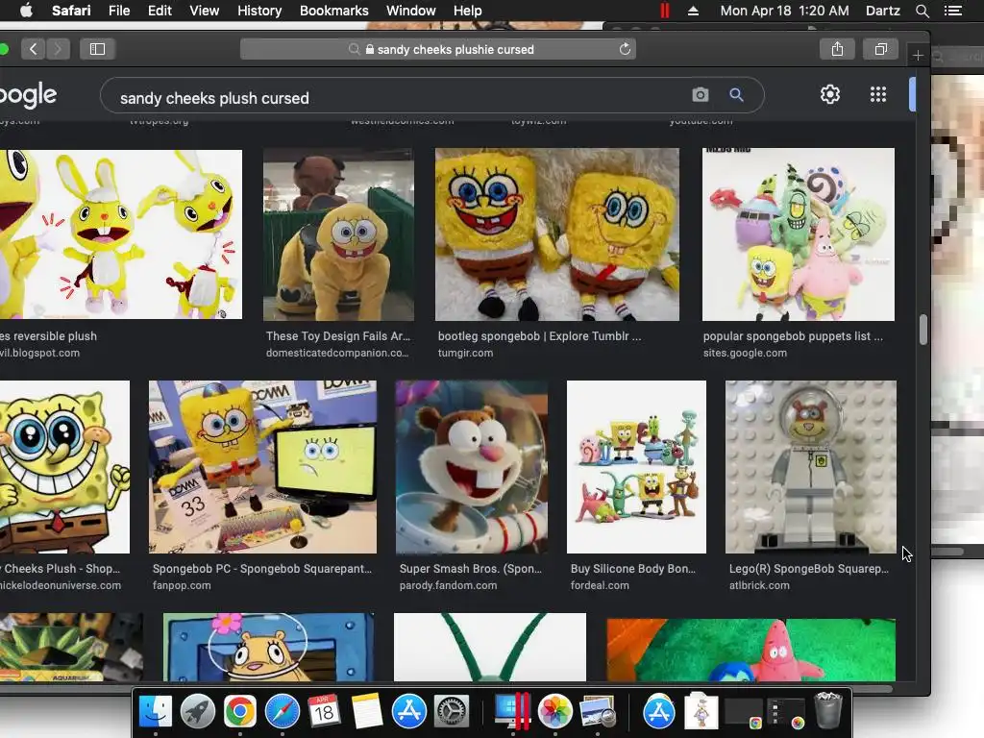Open Preview app icon in Dock
Image resolution: width=984 pixels, height=738 pixels.
(598, 712)
